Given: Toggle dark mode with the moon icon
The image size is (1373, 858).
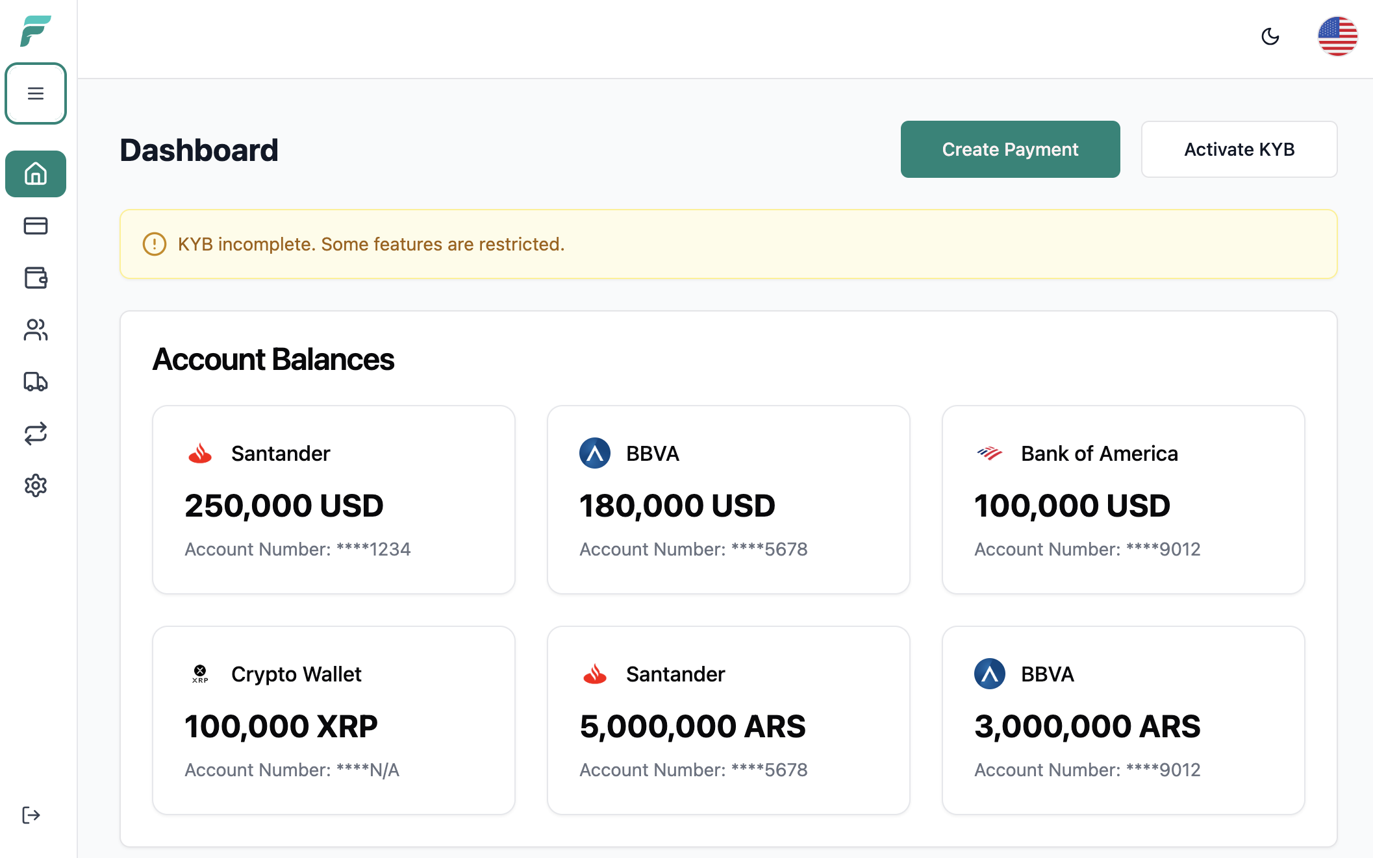Looking at the screenshot, I should point(1270,36).
